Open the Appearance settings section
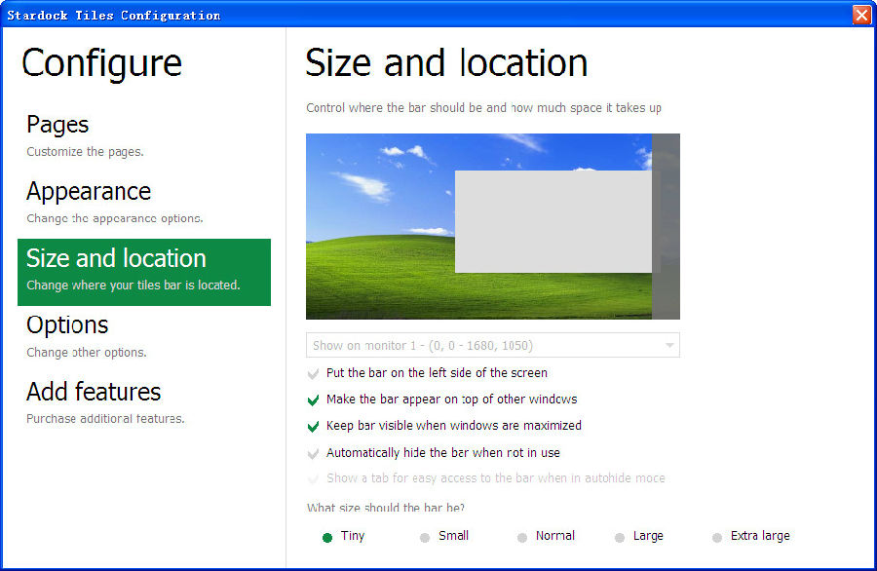This screenshot has width=877, height=571. 88,192
